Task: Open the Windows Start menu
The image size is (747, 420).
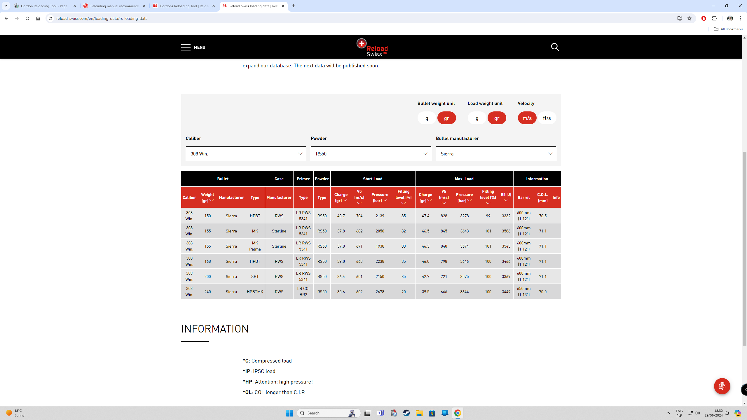Action: pyautogui.click(x=289, y=413)
